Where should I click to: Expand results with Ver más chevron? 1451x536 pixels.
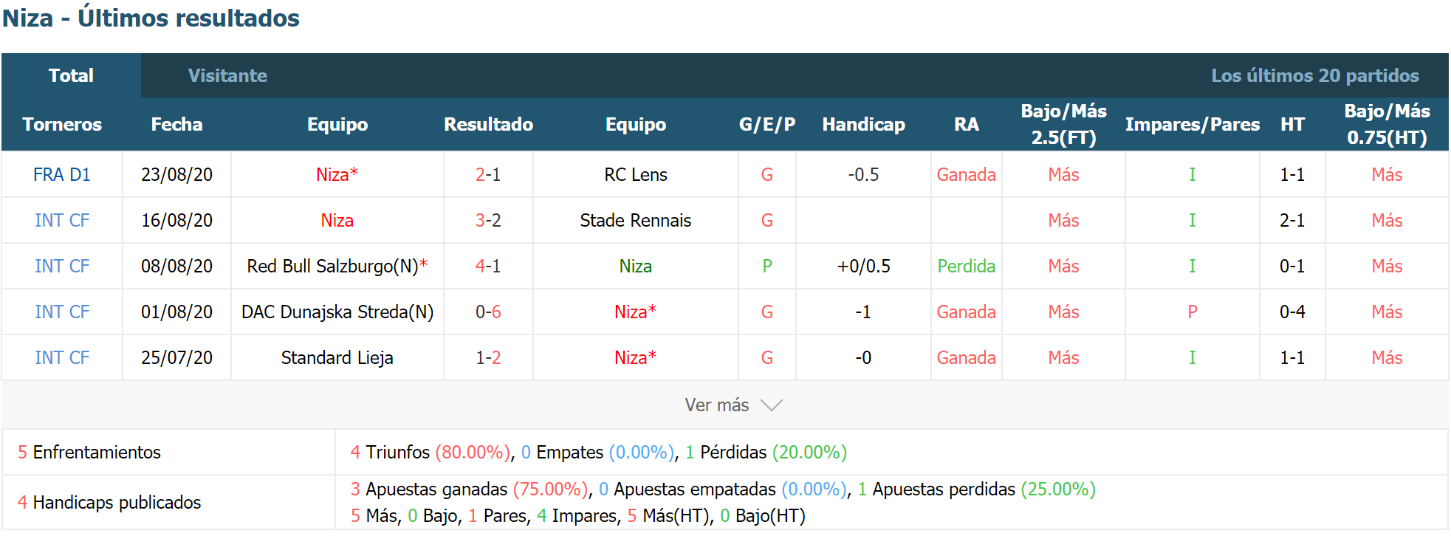(771, 405)
